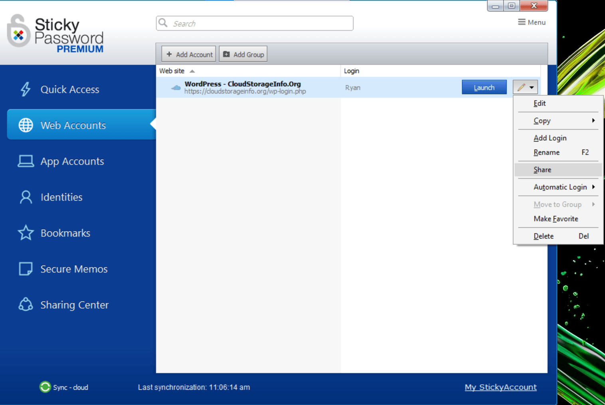The width and height of the screenshot is (605, 405).
Task: Click the Web Accounts globe icon
Action: pos(26,125)
